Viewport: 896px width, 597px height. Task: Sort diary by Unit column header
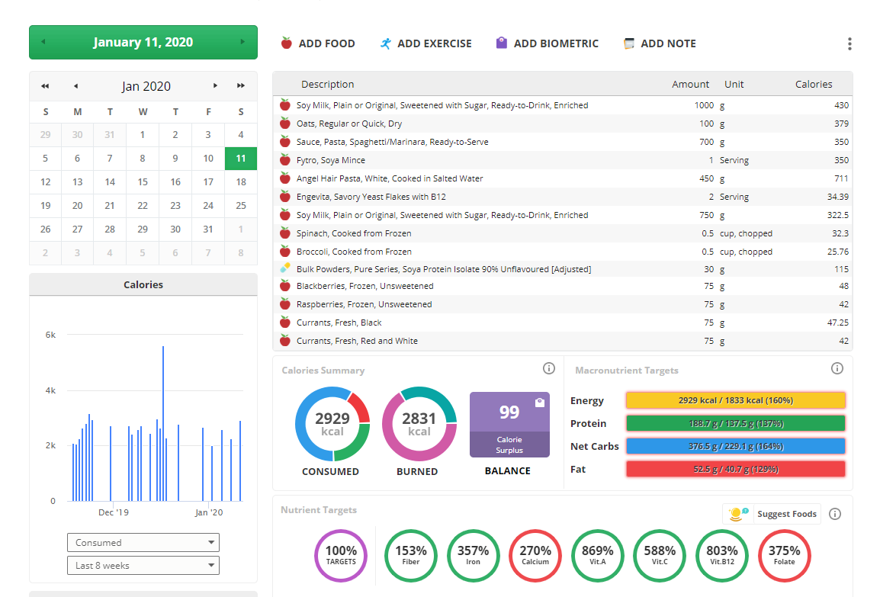click(x=734, y=84)
